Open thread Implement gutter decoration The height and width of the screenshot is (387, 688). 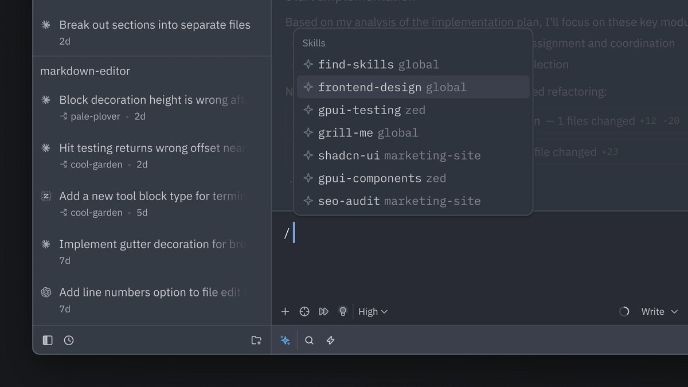click(x=152, y=252)
